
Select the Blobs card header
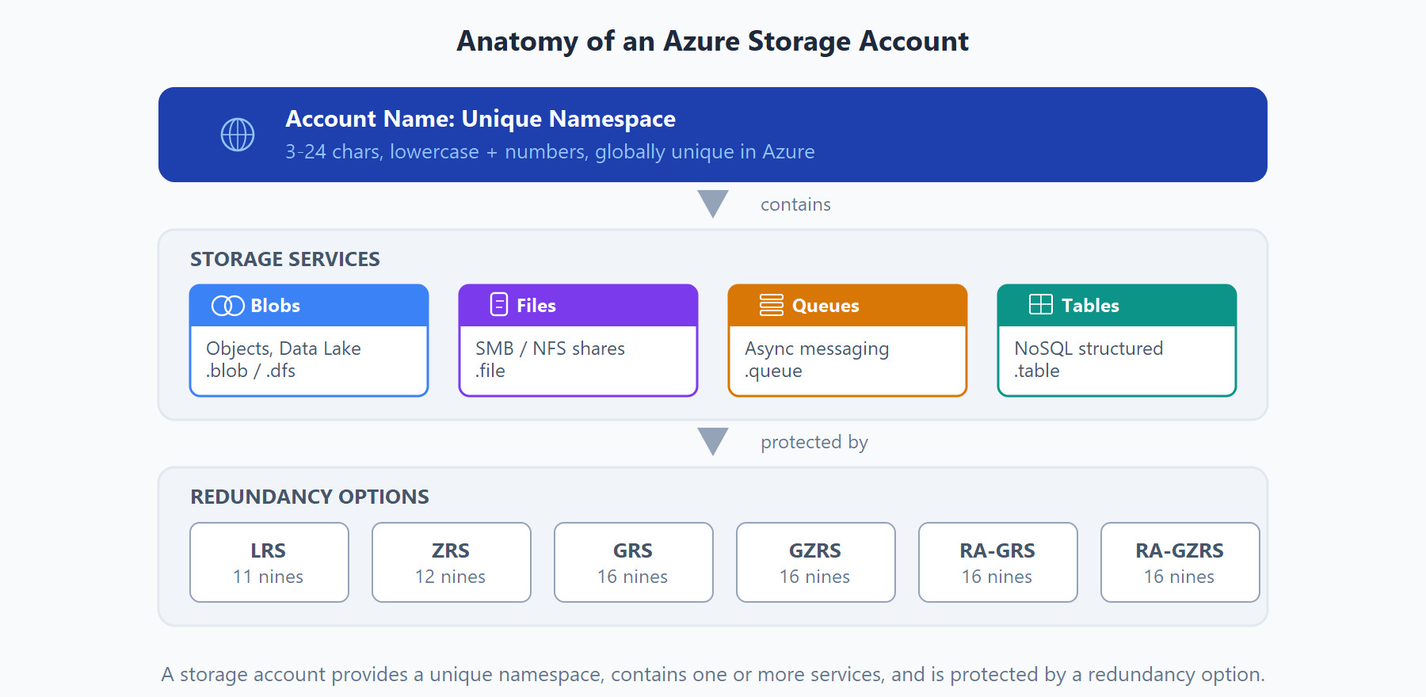[309, 306]
